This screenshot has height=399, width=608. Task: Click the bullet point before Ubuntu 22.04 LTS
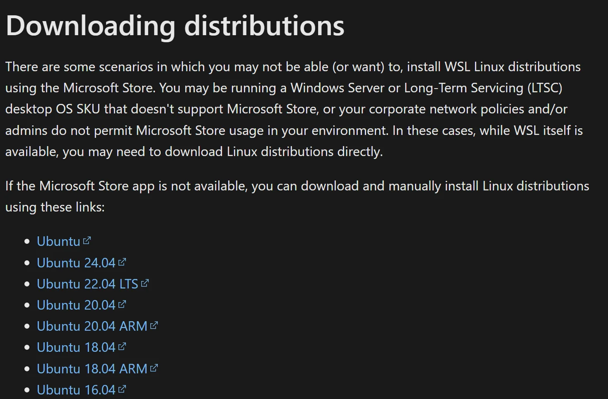pos(27,284)
